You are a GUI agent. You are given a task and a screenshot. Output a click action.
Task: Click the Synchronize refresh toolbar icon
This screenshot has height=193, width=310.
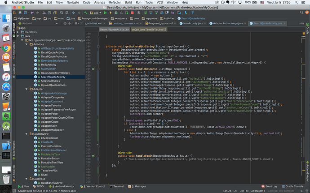(x=26, y=13)
